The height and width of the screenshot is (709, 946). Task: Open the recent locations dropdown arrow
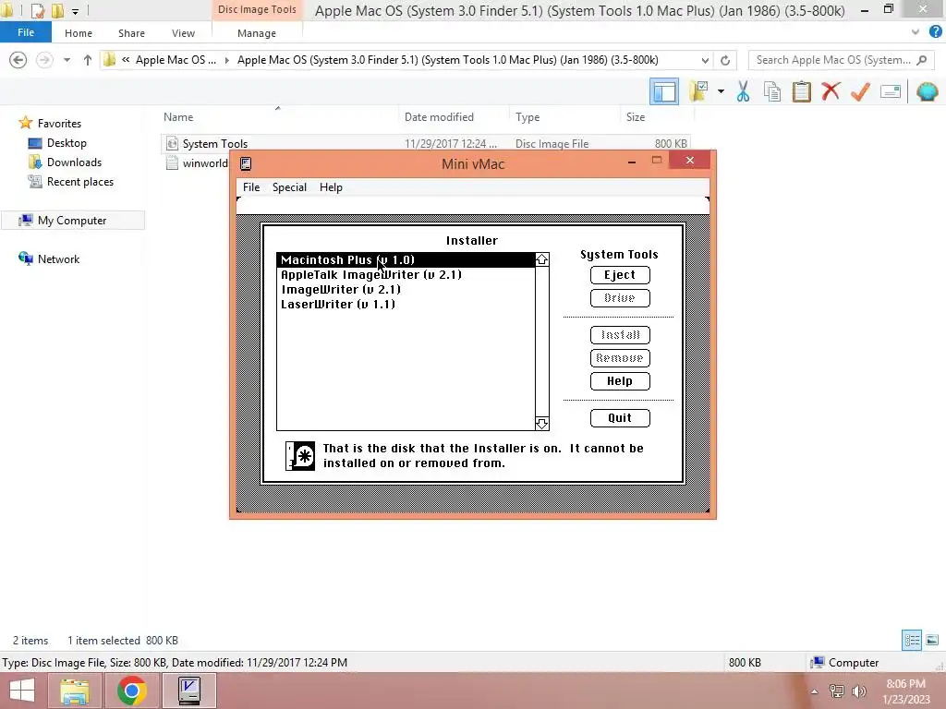tap(67, 60)
